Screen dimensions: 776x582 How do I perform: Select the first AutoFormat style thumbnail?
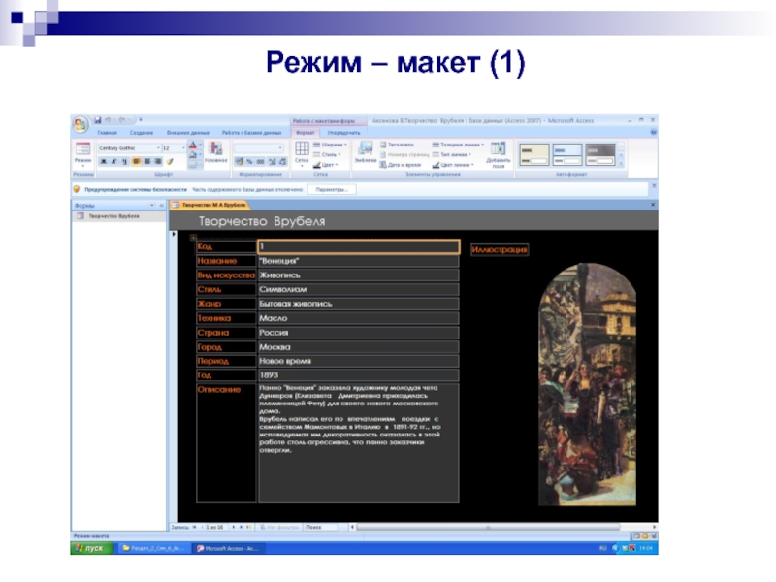coord(534,153)
